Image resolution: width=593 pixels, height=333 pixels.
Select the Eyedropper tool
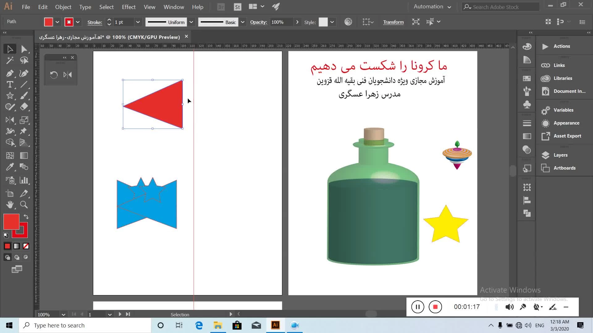click(10, 167)
